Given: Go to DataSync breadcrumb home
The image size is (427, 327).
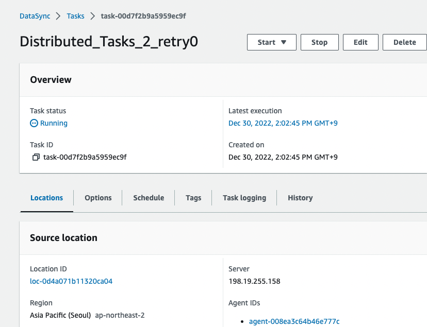Looking at the screenshot, I should pyautogui.click(x=35, y=16).
